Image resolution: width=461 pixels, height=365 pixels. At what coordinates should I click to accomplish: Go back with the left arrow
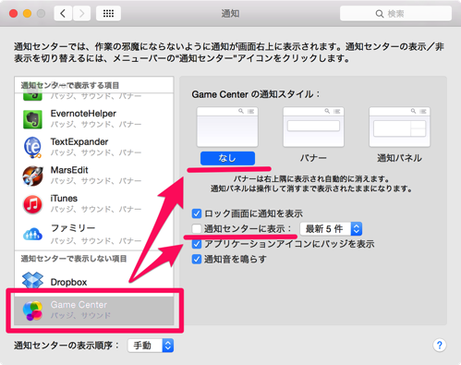(x=63, y=13)
